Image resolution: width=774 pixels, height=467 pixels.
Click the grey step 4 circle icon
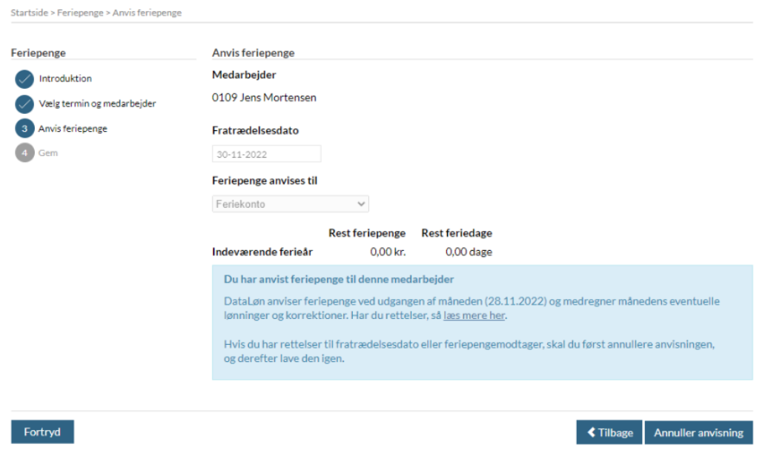pyautogui.click(x=24, y=153)
